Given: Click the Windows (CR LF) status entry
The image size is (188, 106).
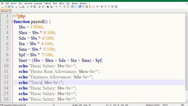Looking at the screenshot, I should (x=153, y=105).
